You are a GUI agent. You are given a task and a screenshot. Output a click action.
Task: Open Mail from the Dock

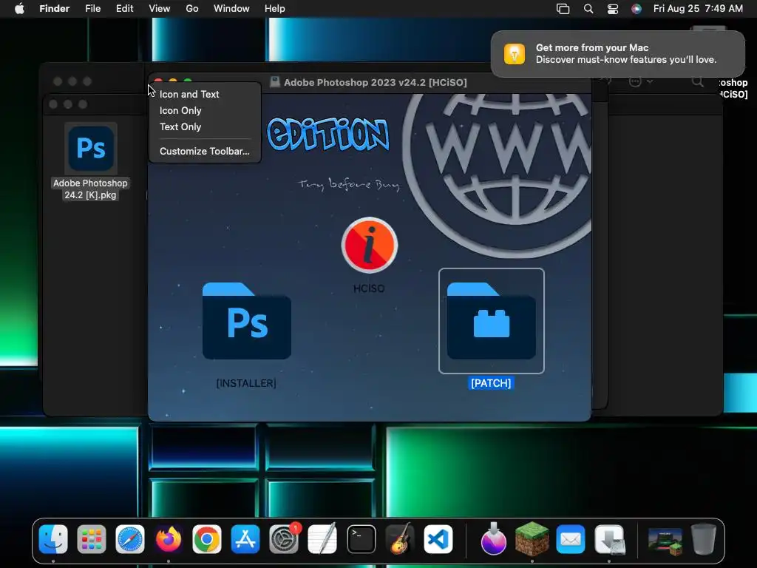(x=571, y=539)
